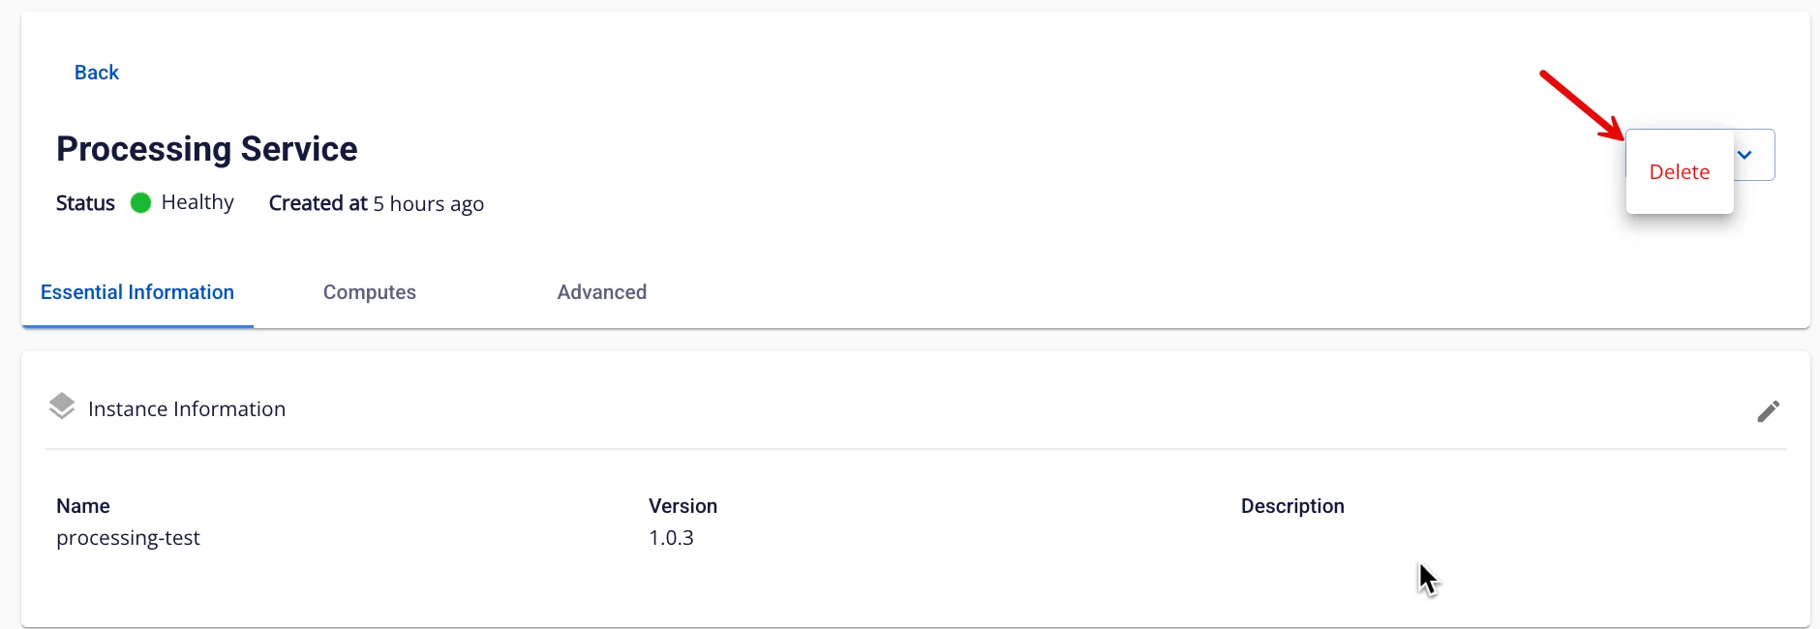The width and height of the screenshot is (1820, 629).
Task: Switch to the Computes tab
Action: [x=370, y=292]
